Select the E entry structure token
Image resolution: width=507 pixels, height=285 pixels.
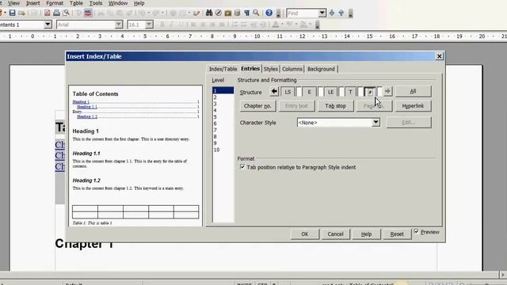tap(309, 92)
